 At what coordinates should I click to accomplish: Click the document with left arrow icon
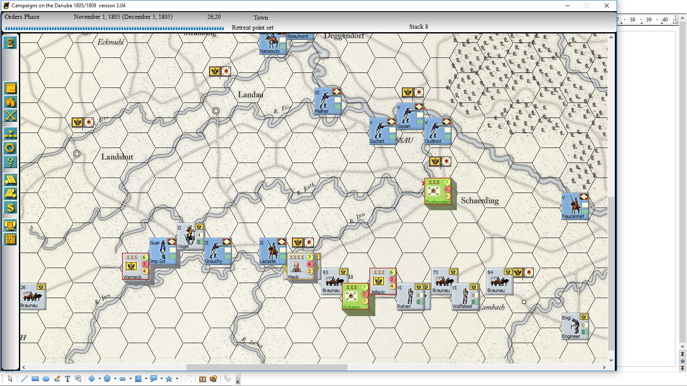[x=10, y=179]
